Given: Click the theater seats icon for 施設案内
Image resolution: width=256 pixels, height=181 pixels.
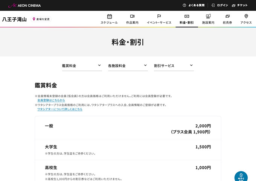Looking at the screenshot, I should (x=208, y=16).
